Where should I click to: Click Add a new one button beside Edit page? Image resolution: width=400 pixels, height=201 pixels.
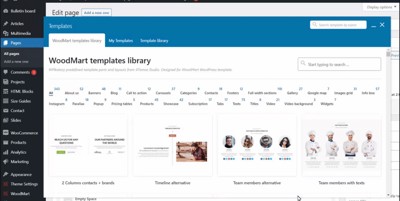[x=96, y=13]
